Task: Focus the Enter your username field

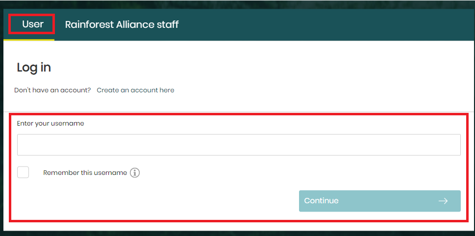Action: click(x=239, y=145)
